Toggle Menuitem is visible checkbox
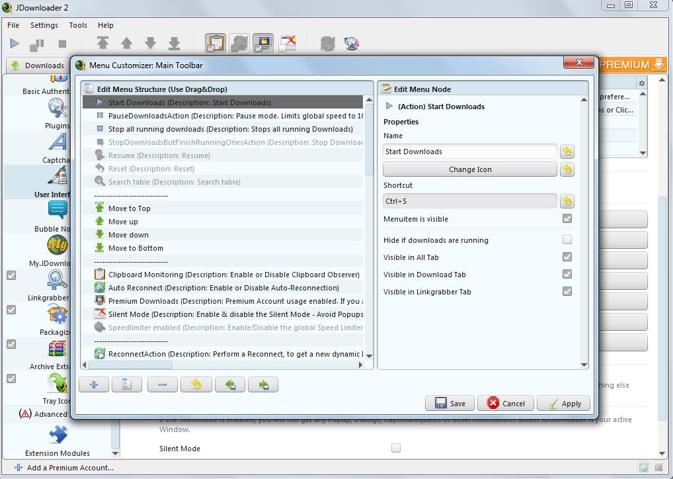Viewport: 673px width, 479px height. click(567, 219)
